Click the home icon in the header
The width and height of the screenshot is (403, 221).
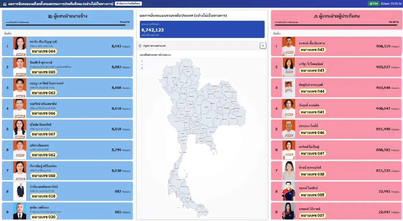[x=5, y=3]
